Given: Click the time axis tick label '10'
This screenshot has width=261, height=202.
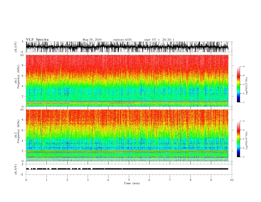Looking at the screenshot, I should click(x=232, y=180).
